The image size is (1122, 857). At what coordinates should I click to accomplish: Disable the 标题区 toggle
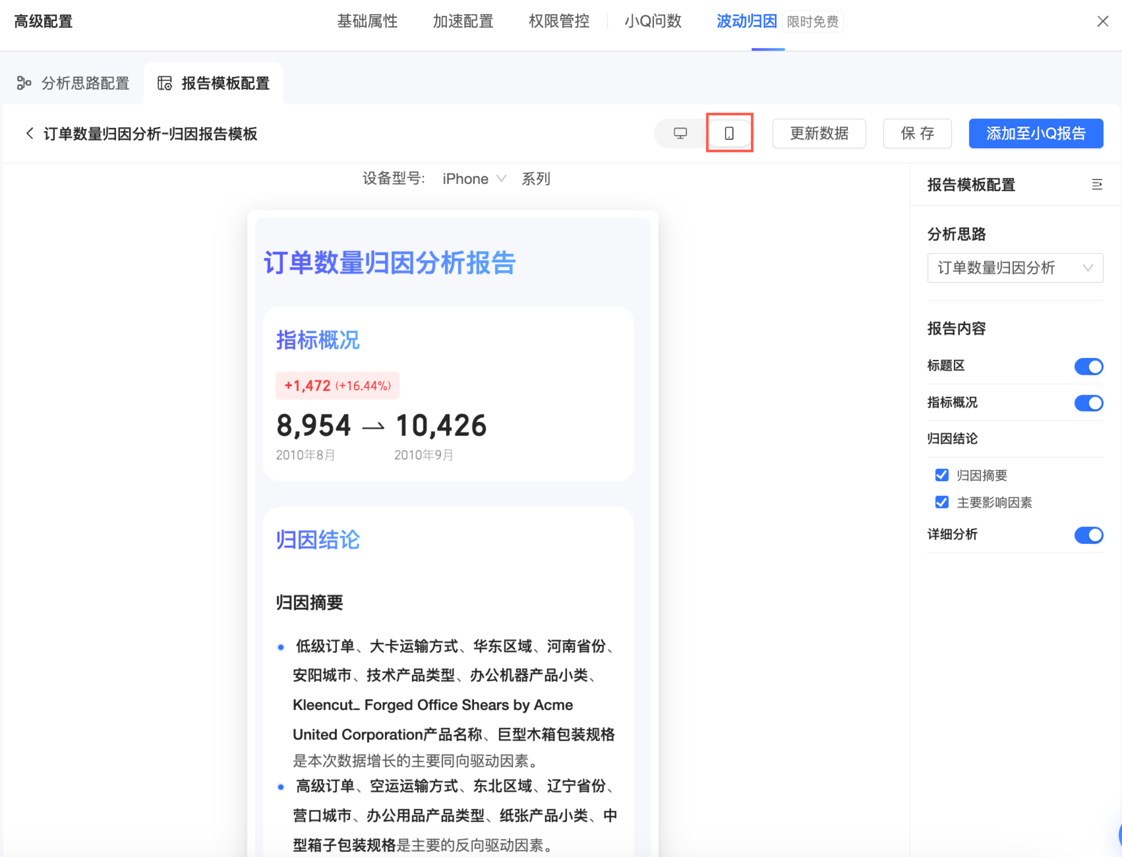(x=1088, y=366)
